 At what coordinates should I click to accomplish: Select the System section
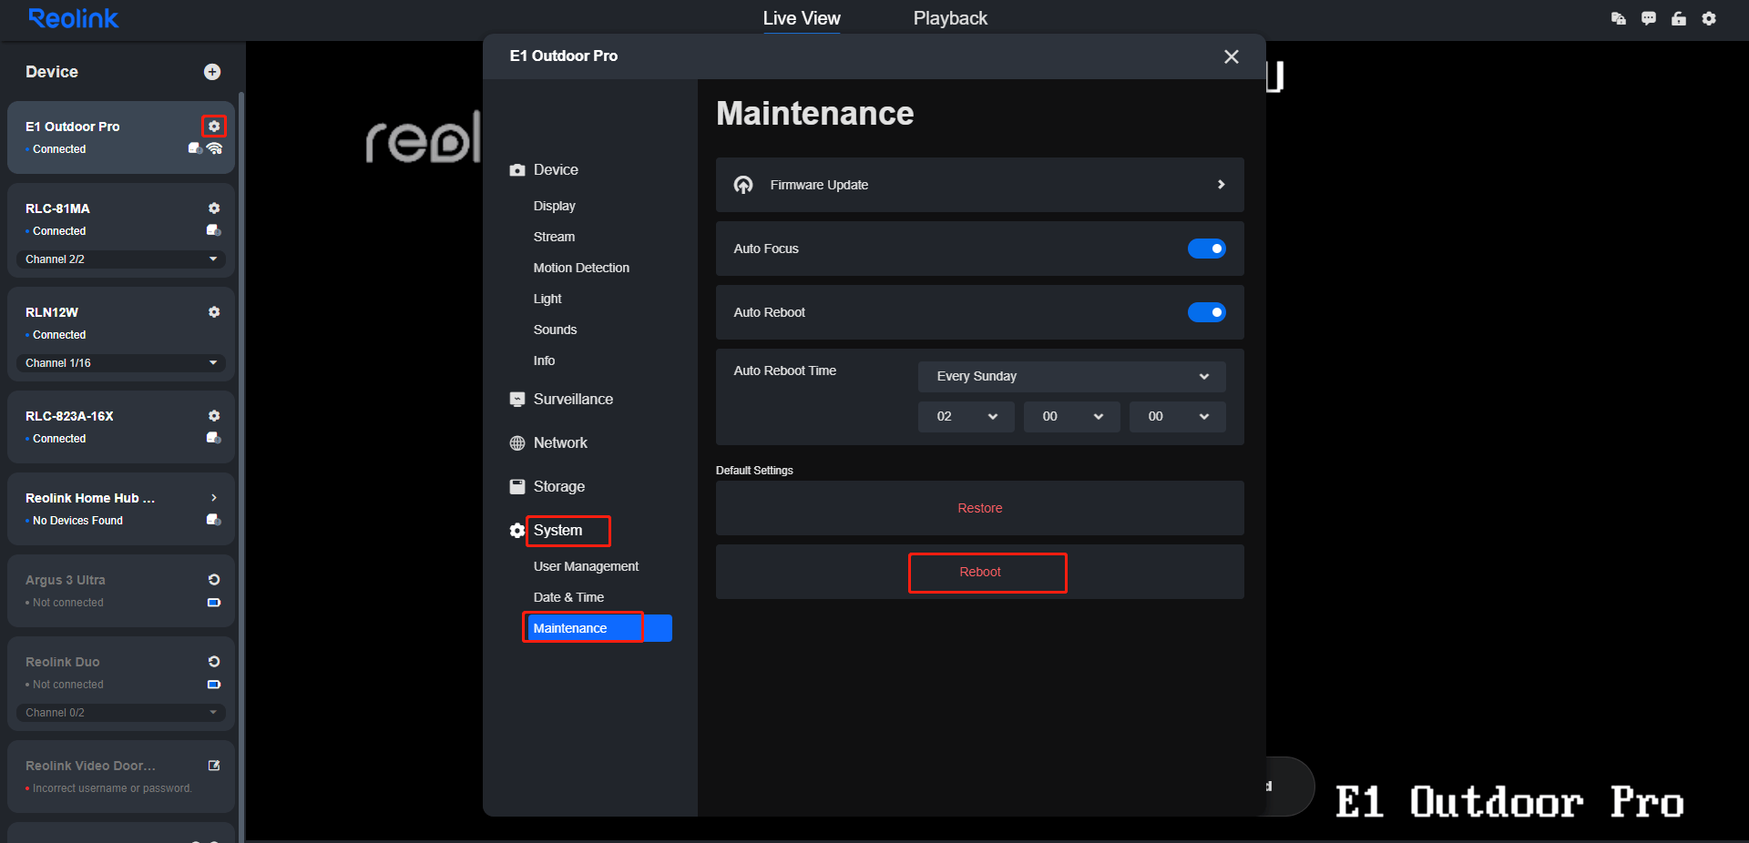(557, 531)
